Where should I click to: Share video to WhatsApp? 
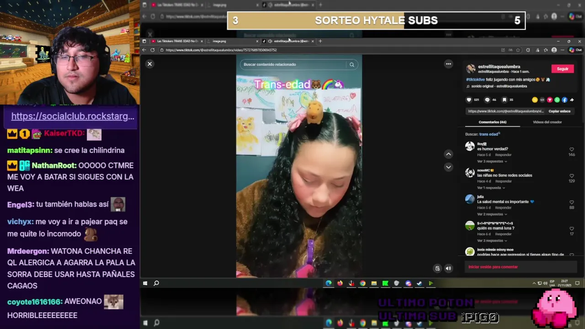point(557,100)
